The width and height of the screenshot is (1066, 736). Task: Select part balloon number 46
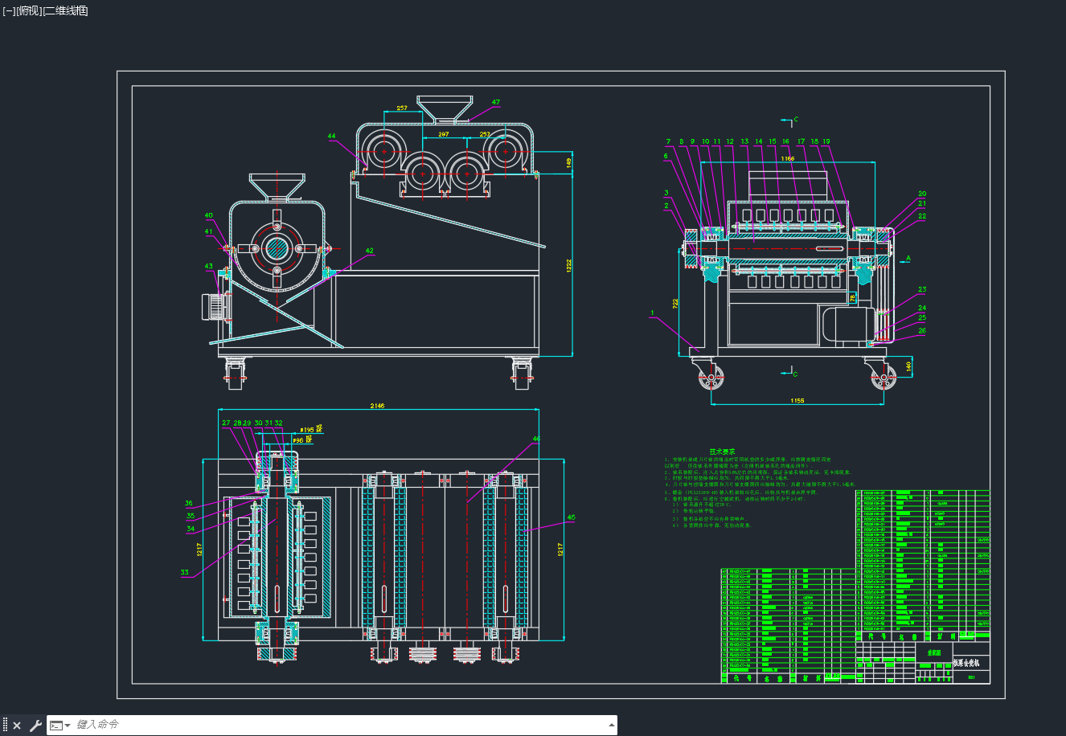click(536, 439)
